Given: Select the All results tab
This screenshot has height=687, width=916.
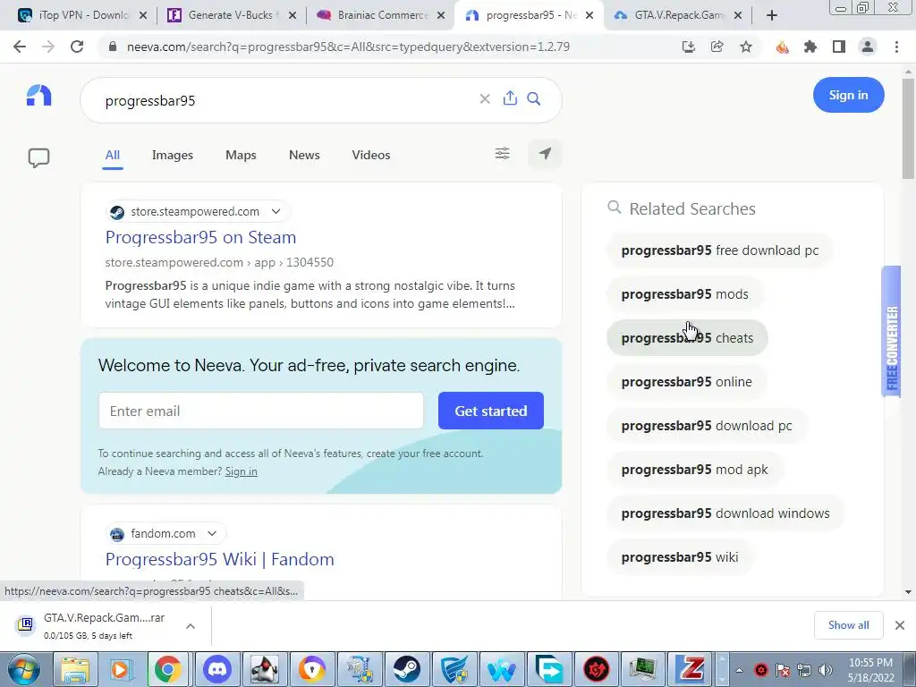Looking at the screenshot, I should pyautogui.click(x=112, y=155).
